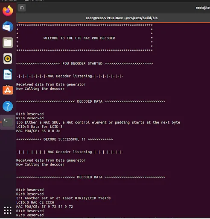The image size is (210, 219).
Task: Open Firefox from the dock
Action: (8, 11)
